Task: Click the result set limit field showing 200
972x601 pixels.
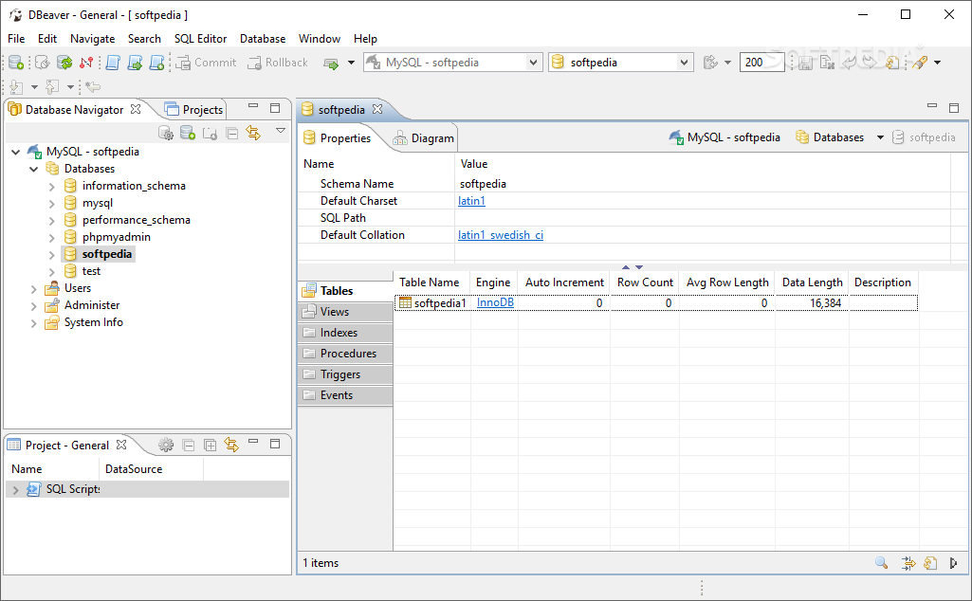Action: pos(761,63)
